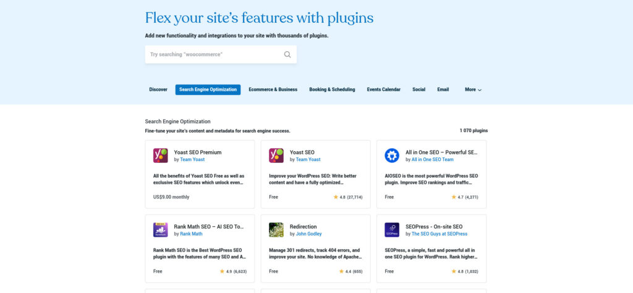Click the Yoast SEO Premium plugin icon
The width and height of the screenshot is (633, 293).
click(x=161, y=155)
